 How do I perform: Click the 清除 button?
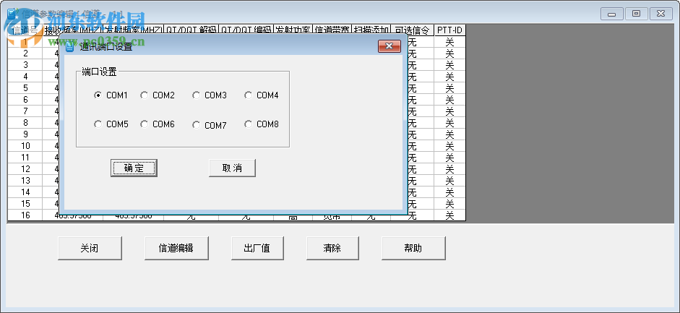click(x=332, y=249)
